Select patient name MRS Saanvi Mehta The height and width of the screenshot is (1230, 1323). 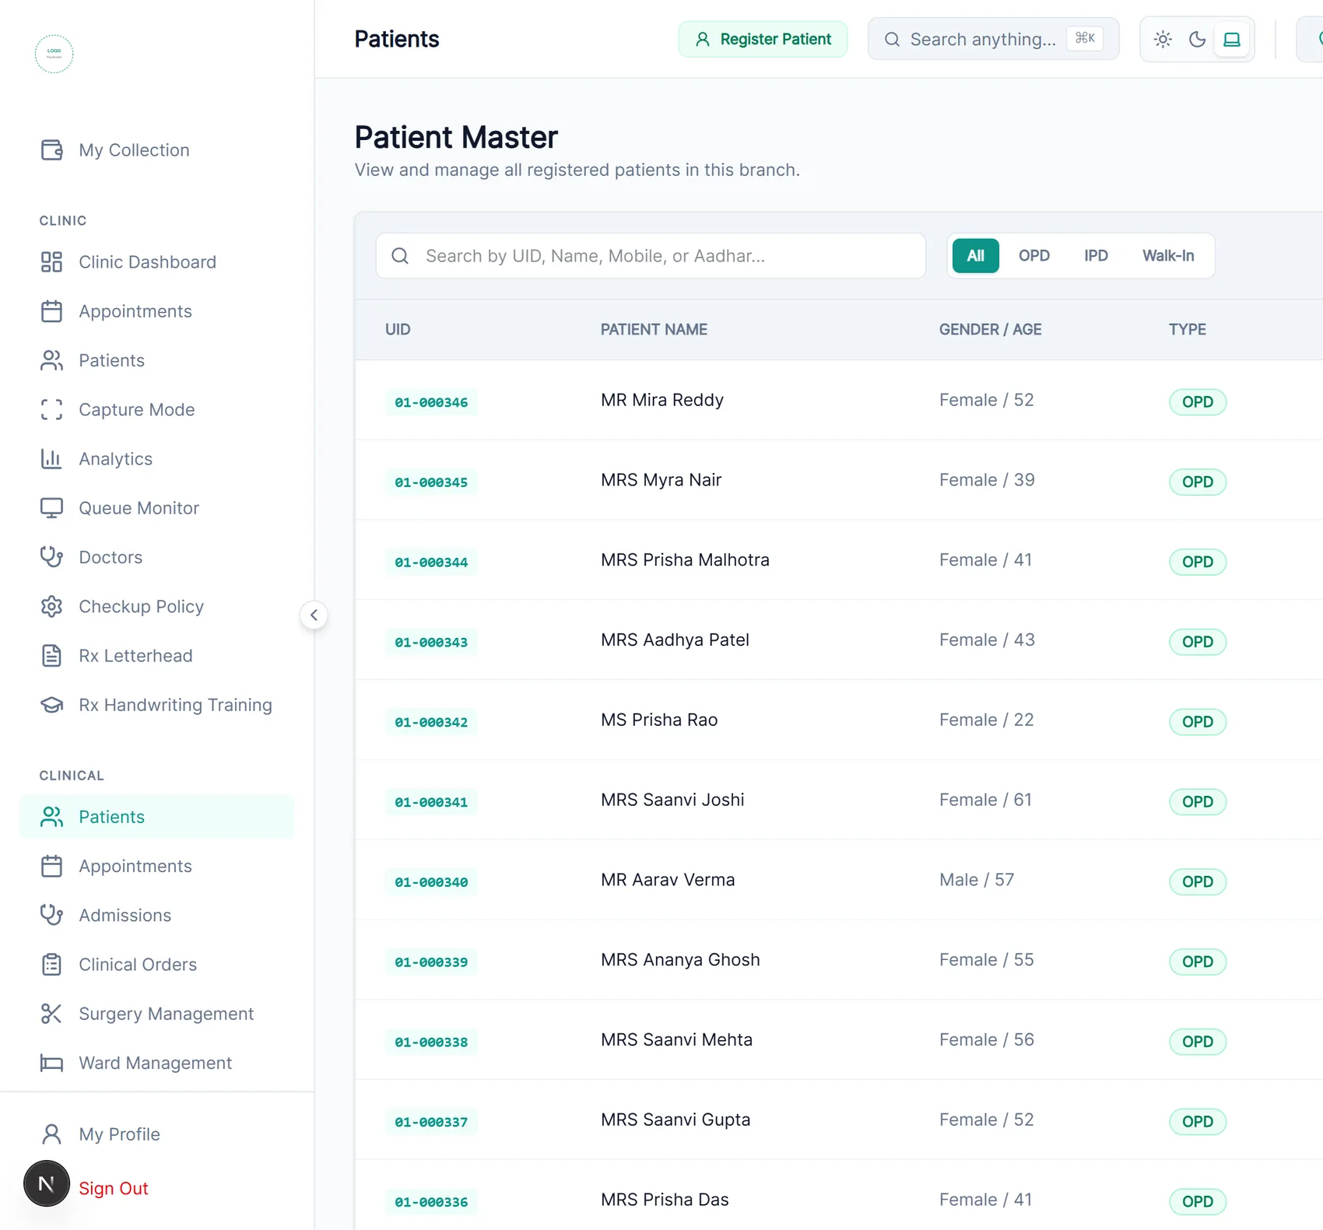pos(676,1040)
